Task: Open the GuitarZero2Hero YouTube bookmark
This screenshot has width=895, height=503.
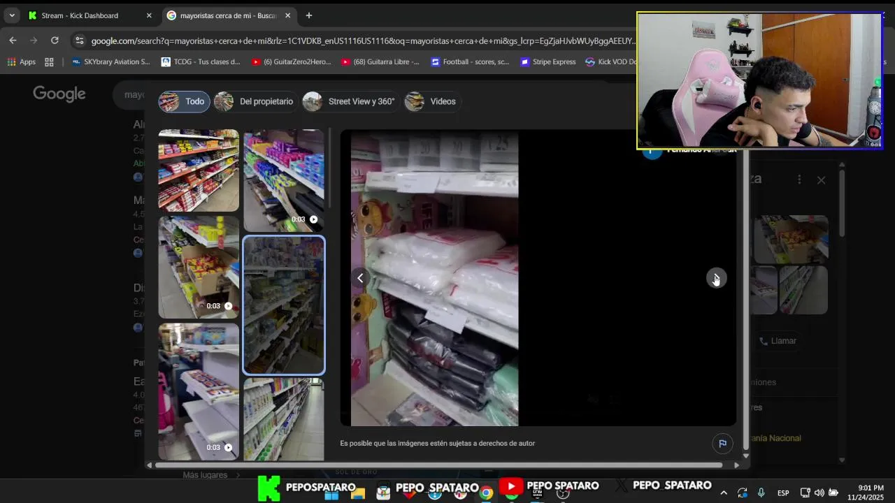Action: click(x=291, y=61)
